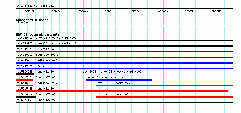Click the nsv5856054 (Almarri2020) label
The width and height of the screenshot is (241, 113).
point(36,94)
